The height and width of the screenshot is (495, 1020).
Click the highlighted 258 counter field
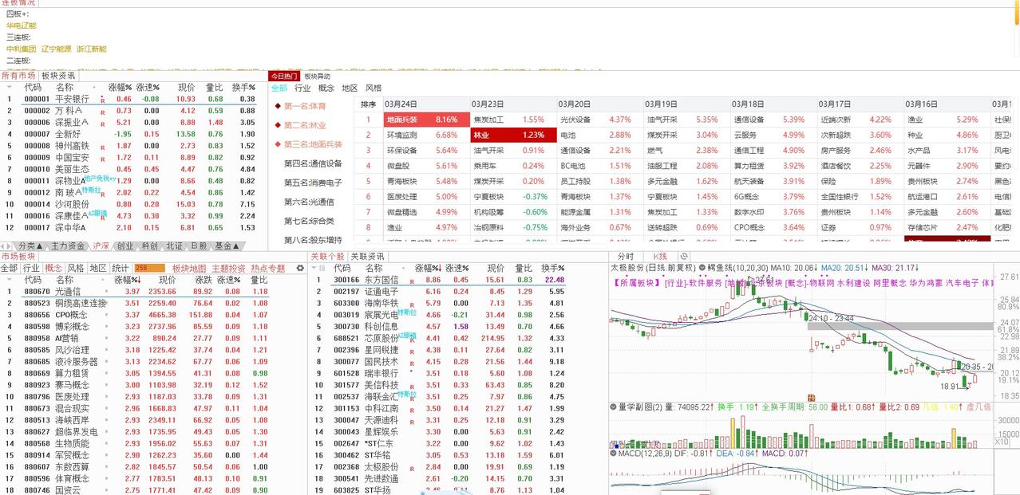148,267
